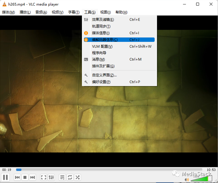The height and width of the screenshot is (183, 218).
Task: Open the 字幕(T) menu
Action: coord(74,12)
